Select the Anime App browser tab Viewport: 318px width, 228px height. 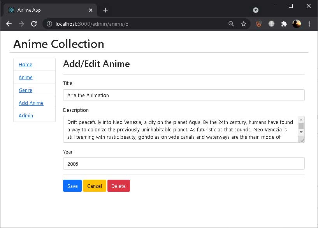pyautogui.click(x=51, y=10)
